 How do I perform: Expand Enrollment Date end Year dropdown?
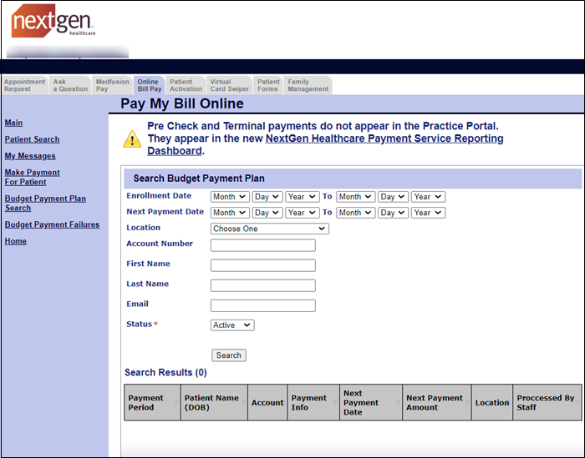tap(428, 197)
